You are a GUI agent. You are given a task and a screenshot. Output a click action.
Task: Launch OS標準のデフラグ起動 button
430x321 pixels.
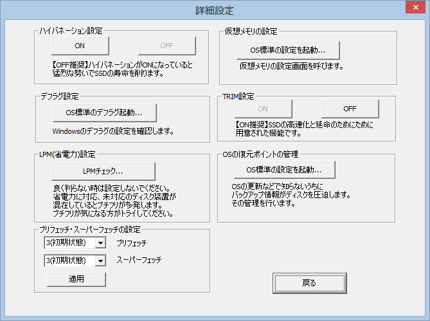pyautogui.click(x=104, y=112)
